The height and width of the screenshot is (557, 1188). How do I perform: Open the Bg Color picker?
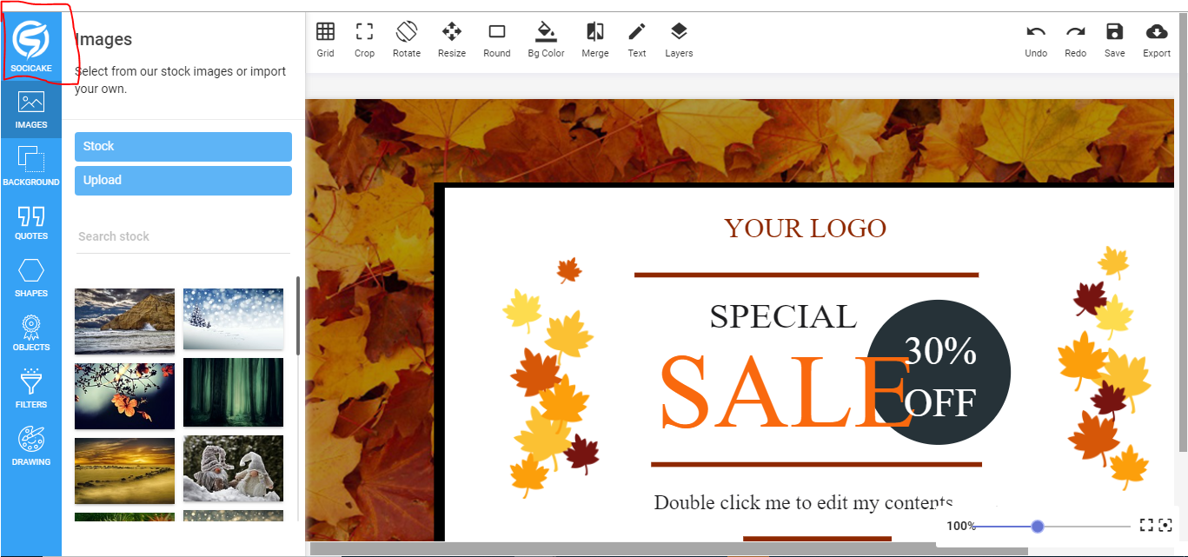[x=546, y=40]
